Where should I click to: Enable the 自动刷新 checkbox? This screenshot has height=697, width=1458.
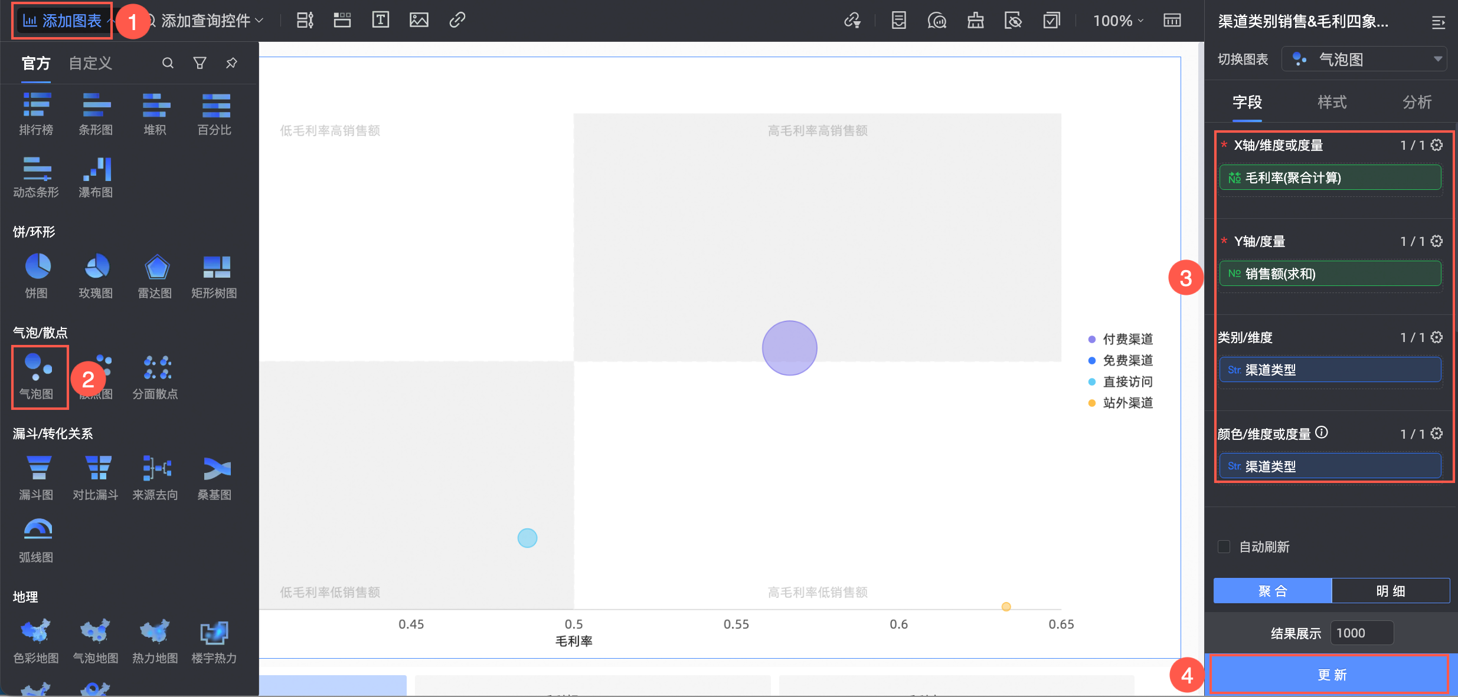point(1224,547)
